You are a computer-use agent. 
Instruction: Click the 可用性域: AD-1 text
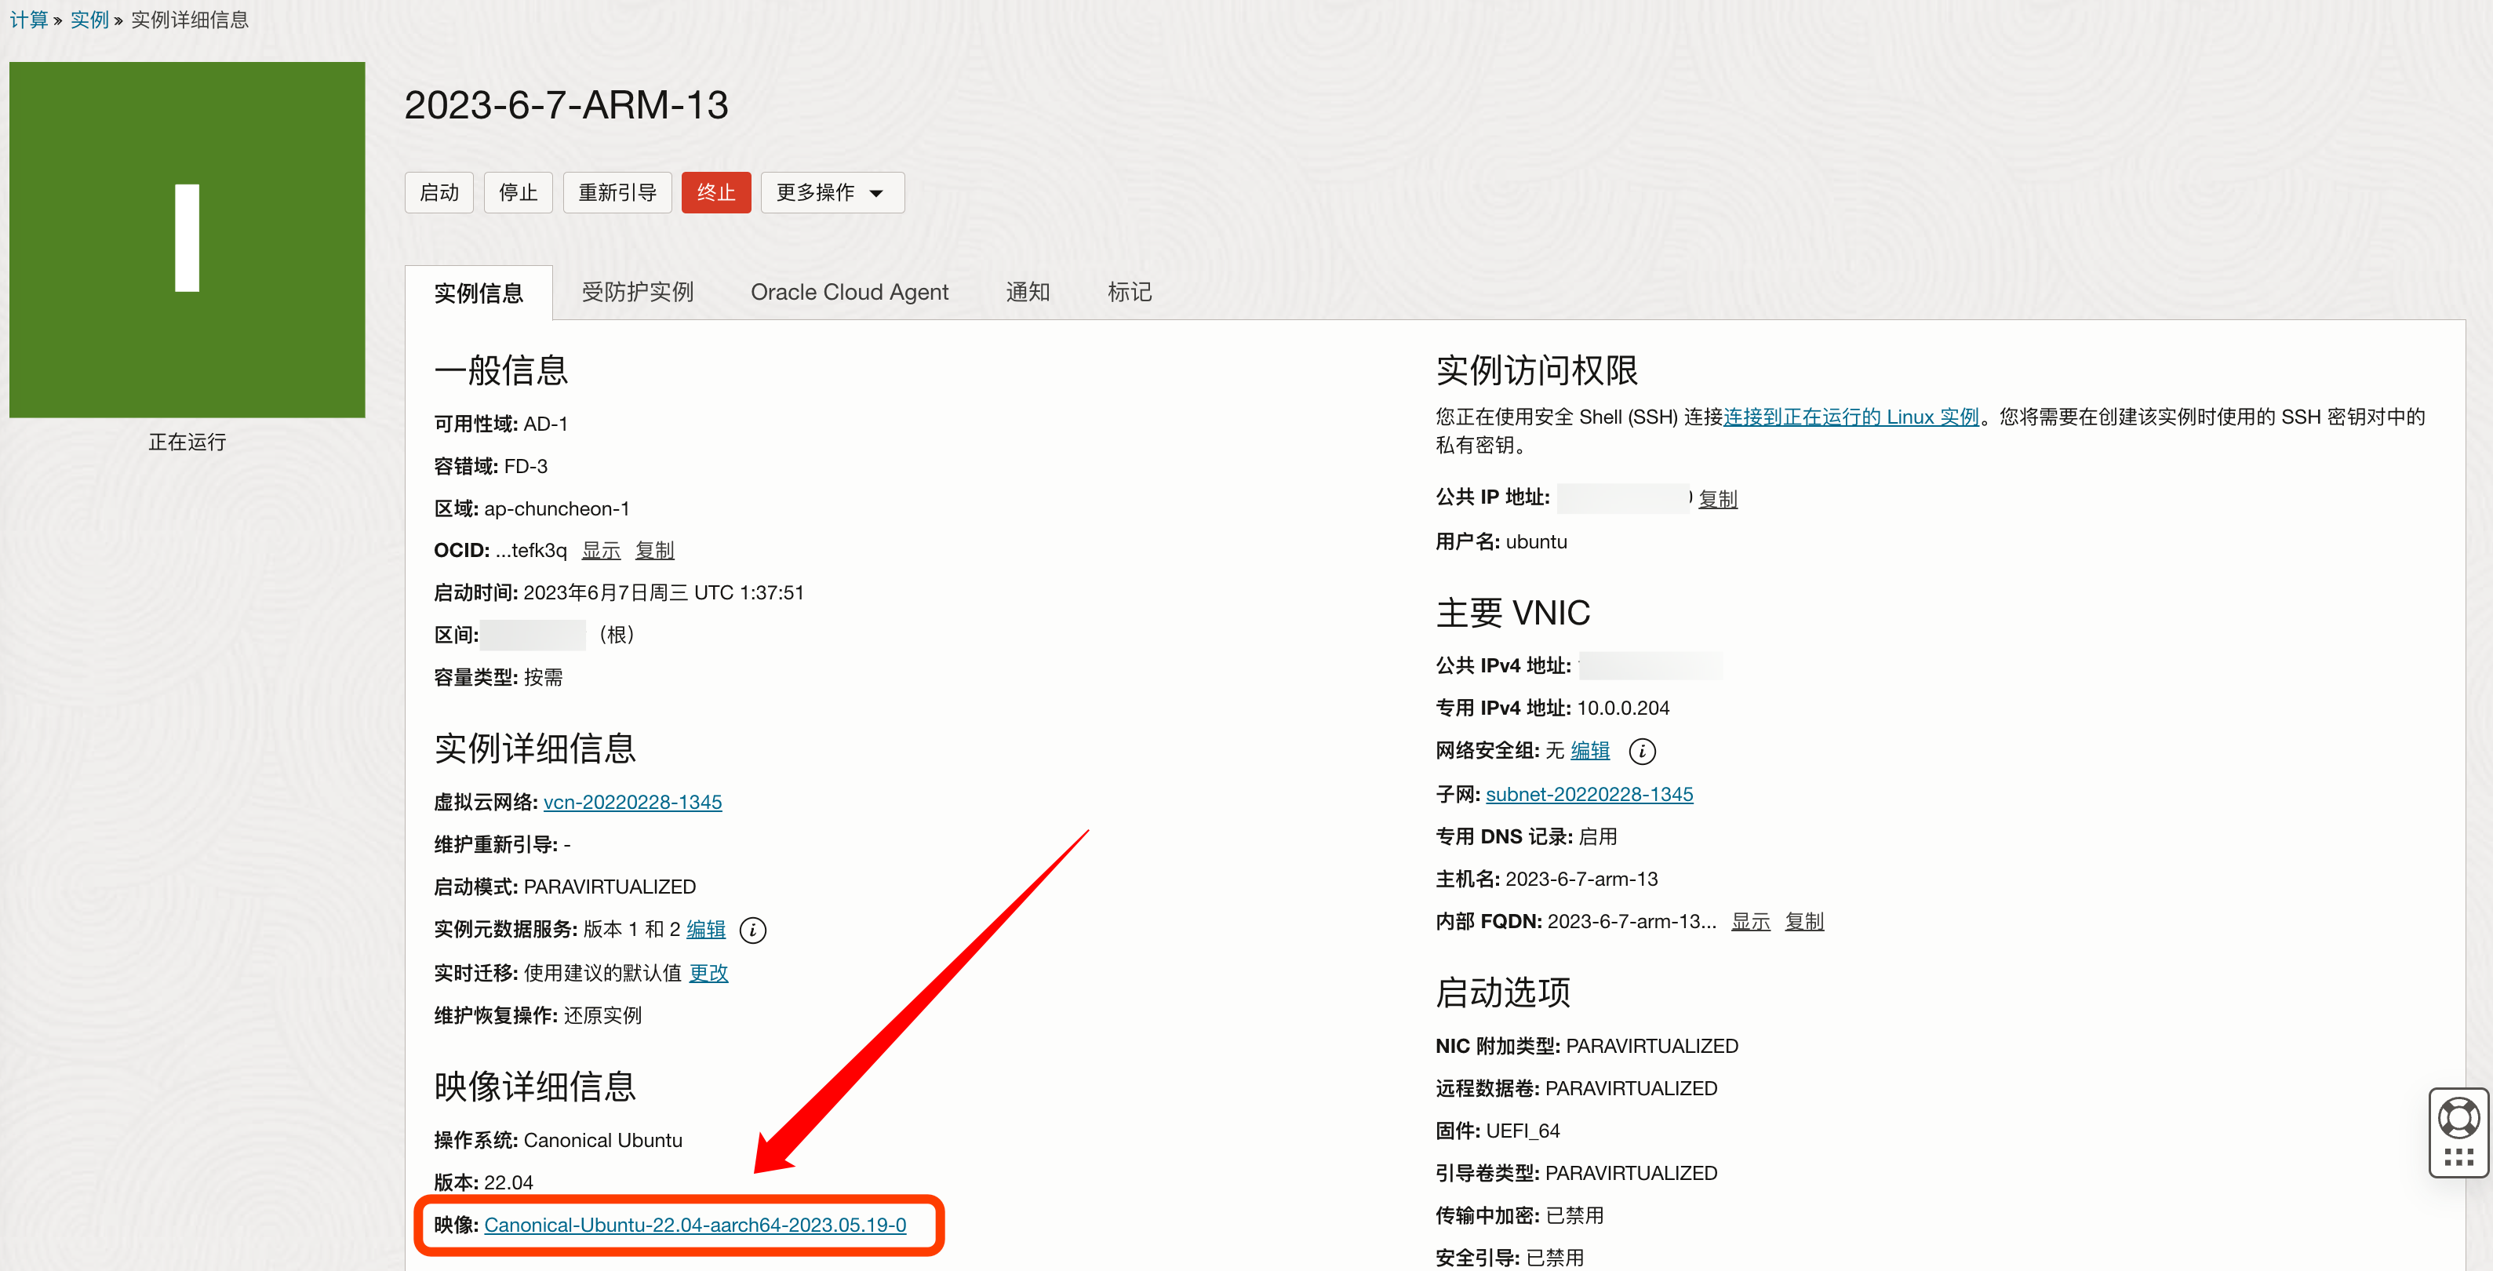(500, 424)
